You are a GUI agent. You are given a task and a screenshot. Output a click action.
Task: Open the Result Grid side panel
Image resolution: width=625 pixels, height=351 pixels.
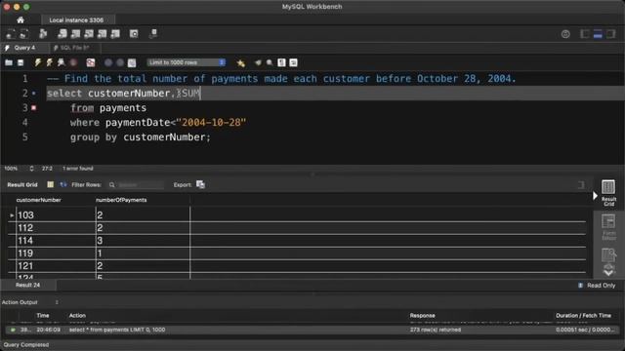(x=608, y=193)
